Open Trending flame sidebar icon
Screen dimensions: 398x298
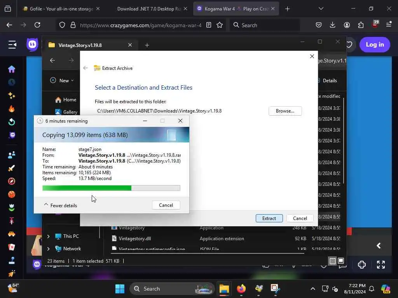tap(11, 109)
